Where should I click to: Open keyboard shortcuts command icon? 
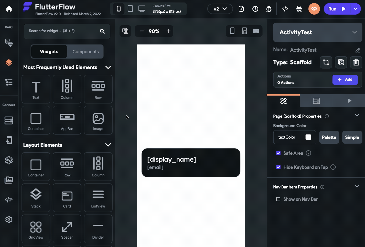(125, 31)
